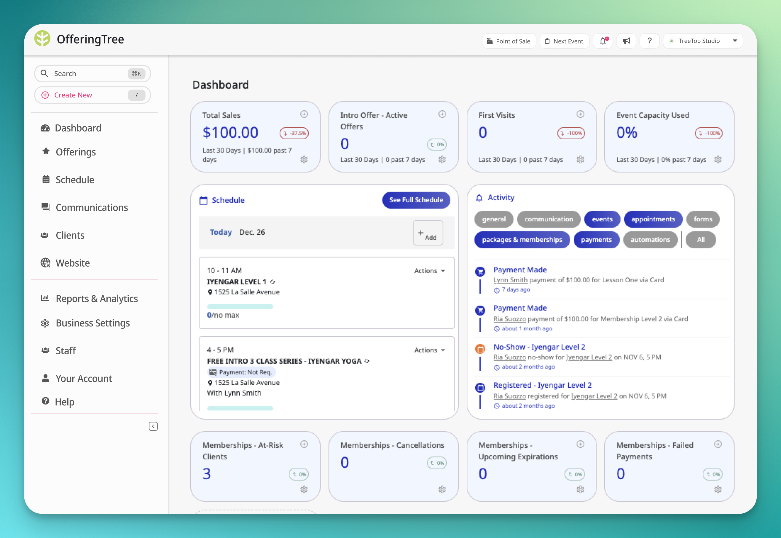Open Communications in the sidebar
This screenshot has width=781, height=538.
(x=91, y=207)
